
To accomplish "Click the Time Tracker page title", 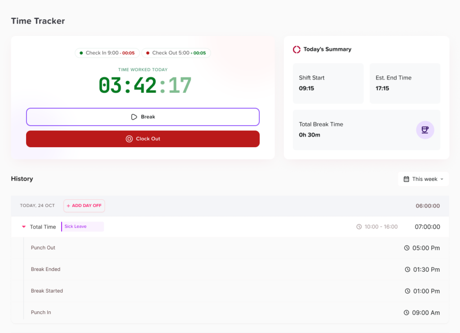I will pos(38,21).
